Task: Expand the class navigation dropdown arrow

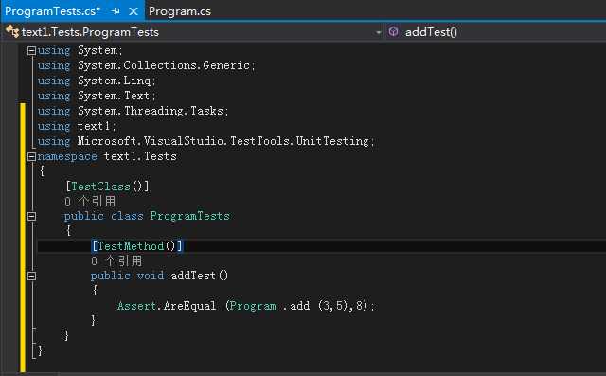Action: [379, 32]
